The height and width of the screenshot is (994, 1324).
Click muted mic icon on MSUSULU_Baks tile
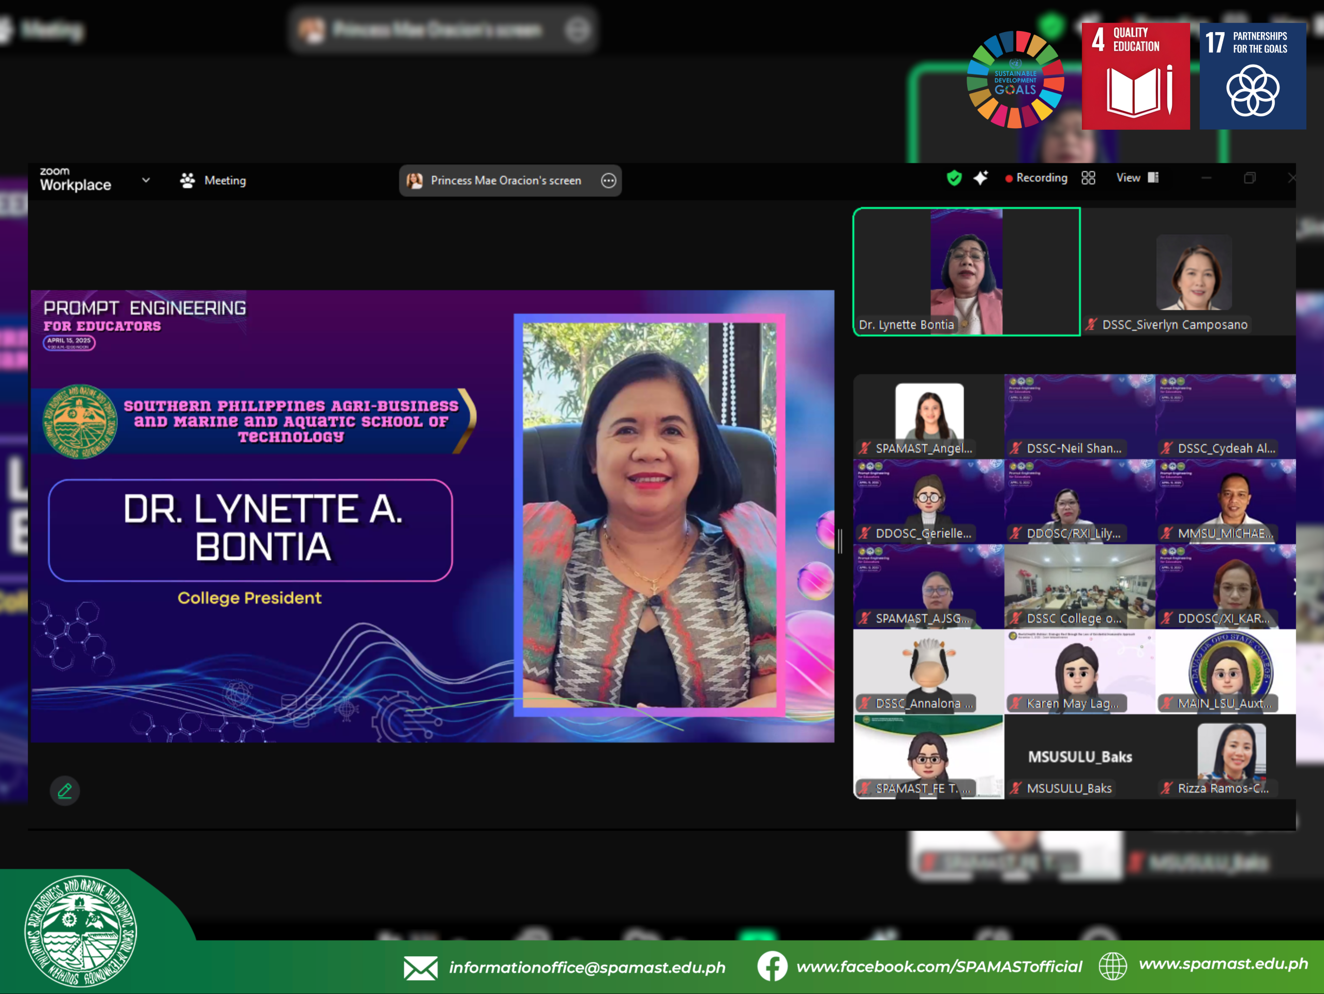point(1015,788)
